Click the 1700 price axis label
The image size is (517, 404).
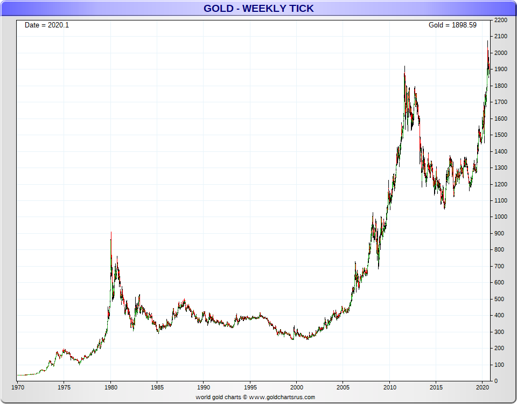click(x=501, y=102)
